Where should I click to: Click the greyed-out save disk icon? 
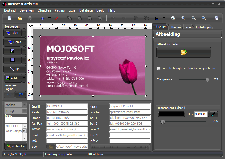click(x=30, y=18)
